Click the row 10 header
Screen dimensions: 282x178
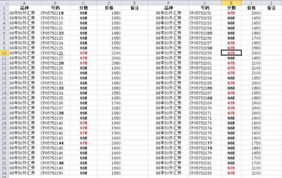point(4,53)
